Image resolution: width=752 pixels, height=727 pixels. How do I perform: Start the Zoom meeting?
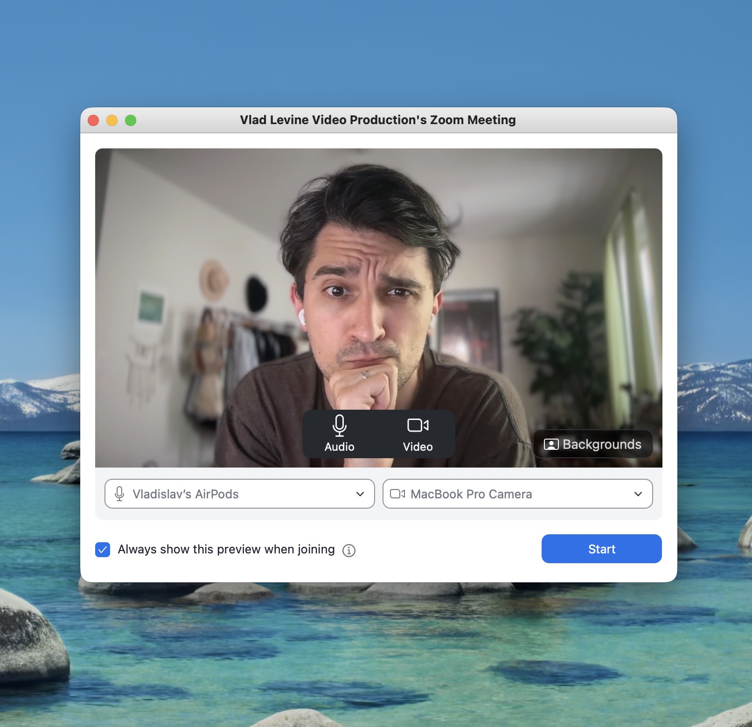(x=601, y=549)
